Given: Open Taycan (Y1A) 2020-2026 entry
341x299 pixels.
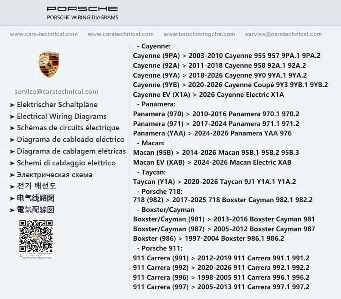Looking at the screenshot, I should (214, 182).
